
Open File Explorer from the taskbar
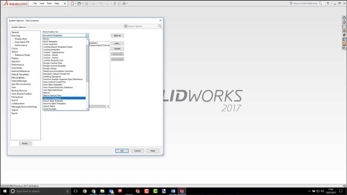[102, 191]
